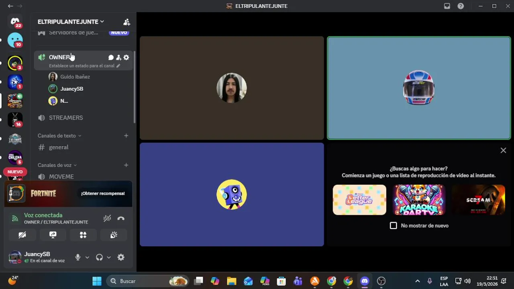Click the Inbox icon in title bar
This screenshot has width=514, height=289.
(447, 6)
